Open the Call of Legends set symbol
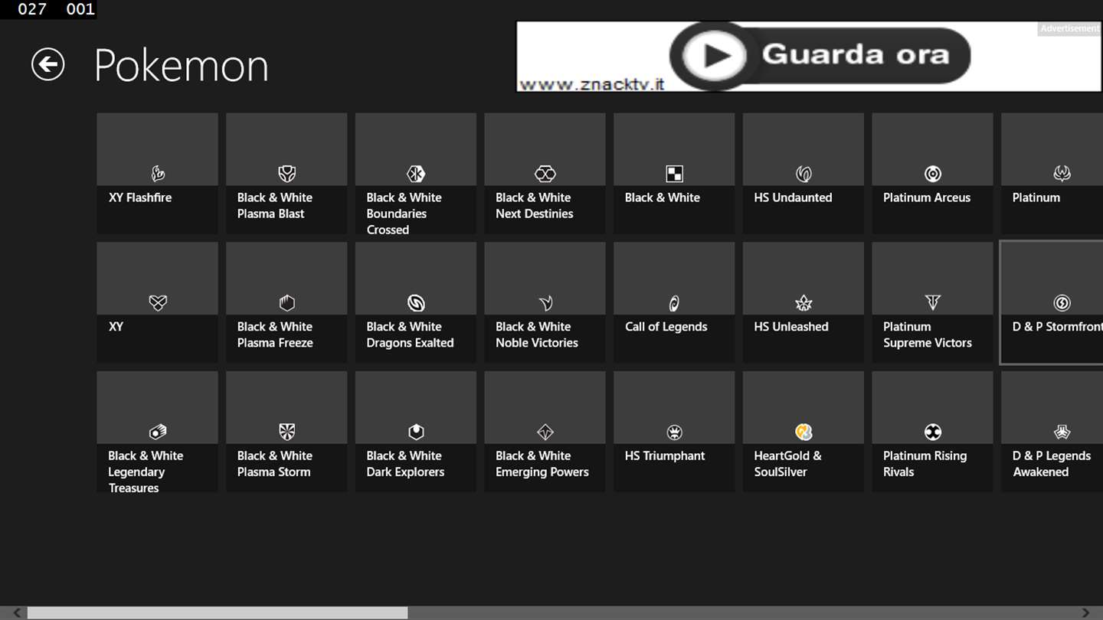The height and width of the screenshot is (620, 1103). pyautogui.click(x=674, y=303)
